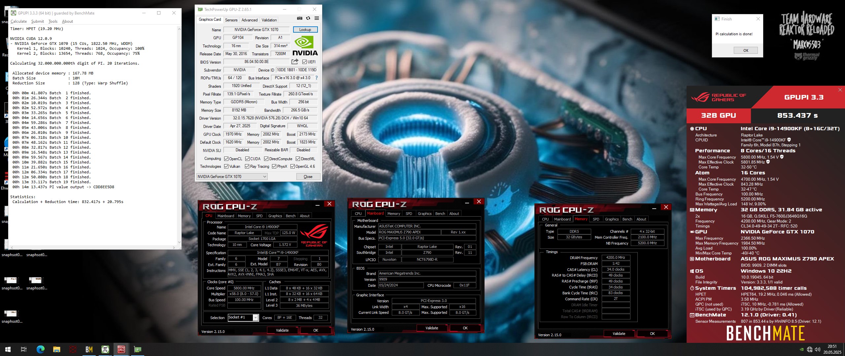Click the ROG CPU-Z taskbar icon
This screenshot has height=356, width=845.
(121, 349)
